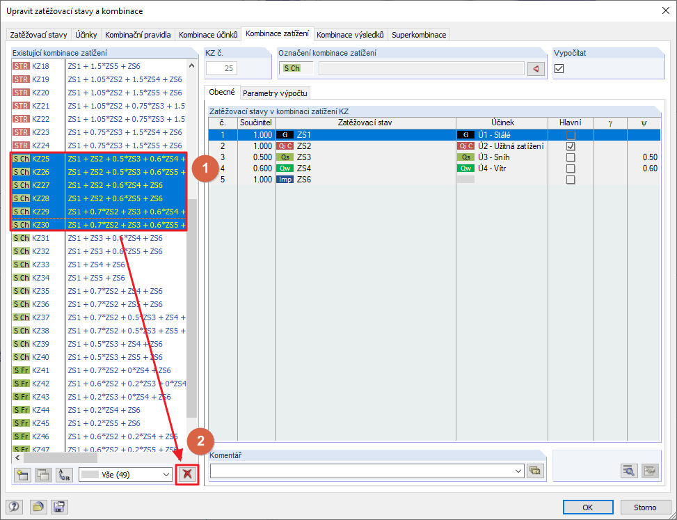This screenshot has height=520, width=677.
Task: Select combination KZ18 in the list
Action: coord(99,66)
